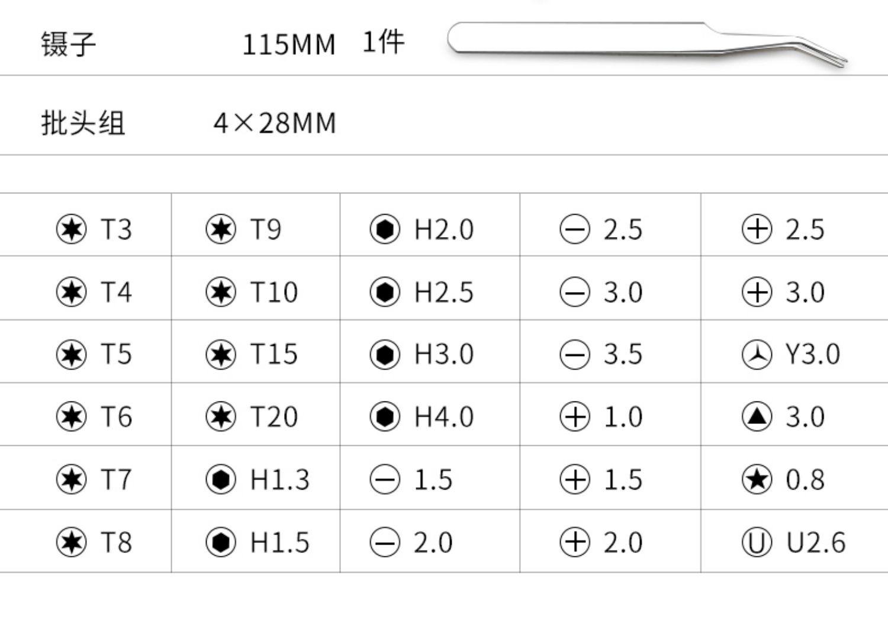Select the Phillips icon beside 1.0
This screenshot has width=888, height=625.
tap(575, 417)
